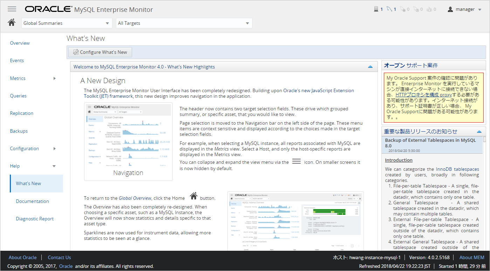Open Queries in the navigation bar
The height and width of the screenshot is (271, 490).
[x=18, y=96]
